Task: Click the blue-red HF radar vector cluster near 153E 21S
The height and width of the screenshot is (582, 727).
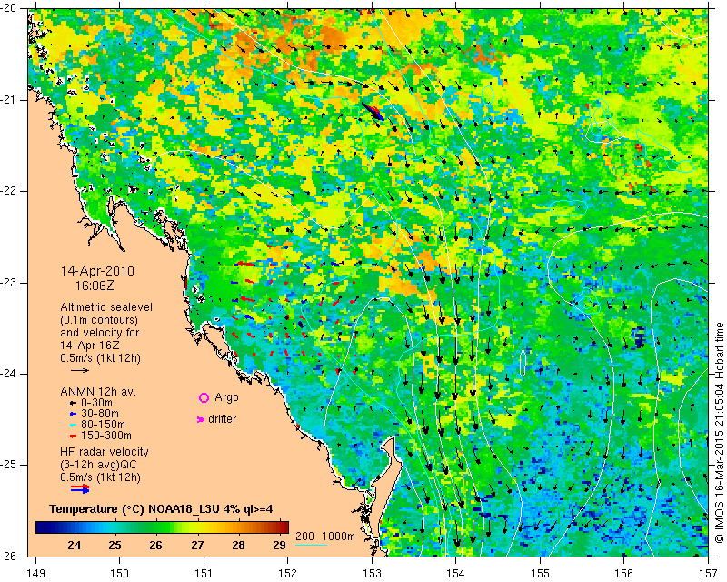Action: (x=373, y=111)
